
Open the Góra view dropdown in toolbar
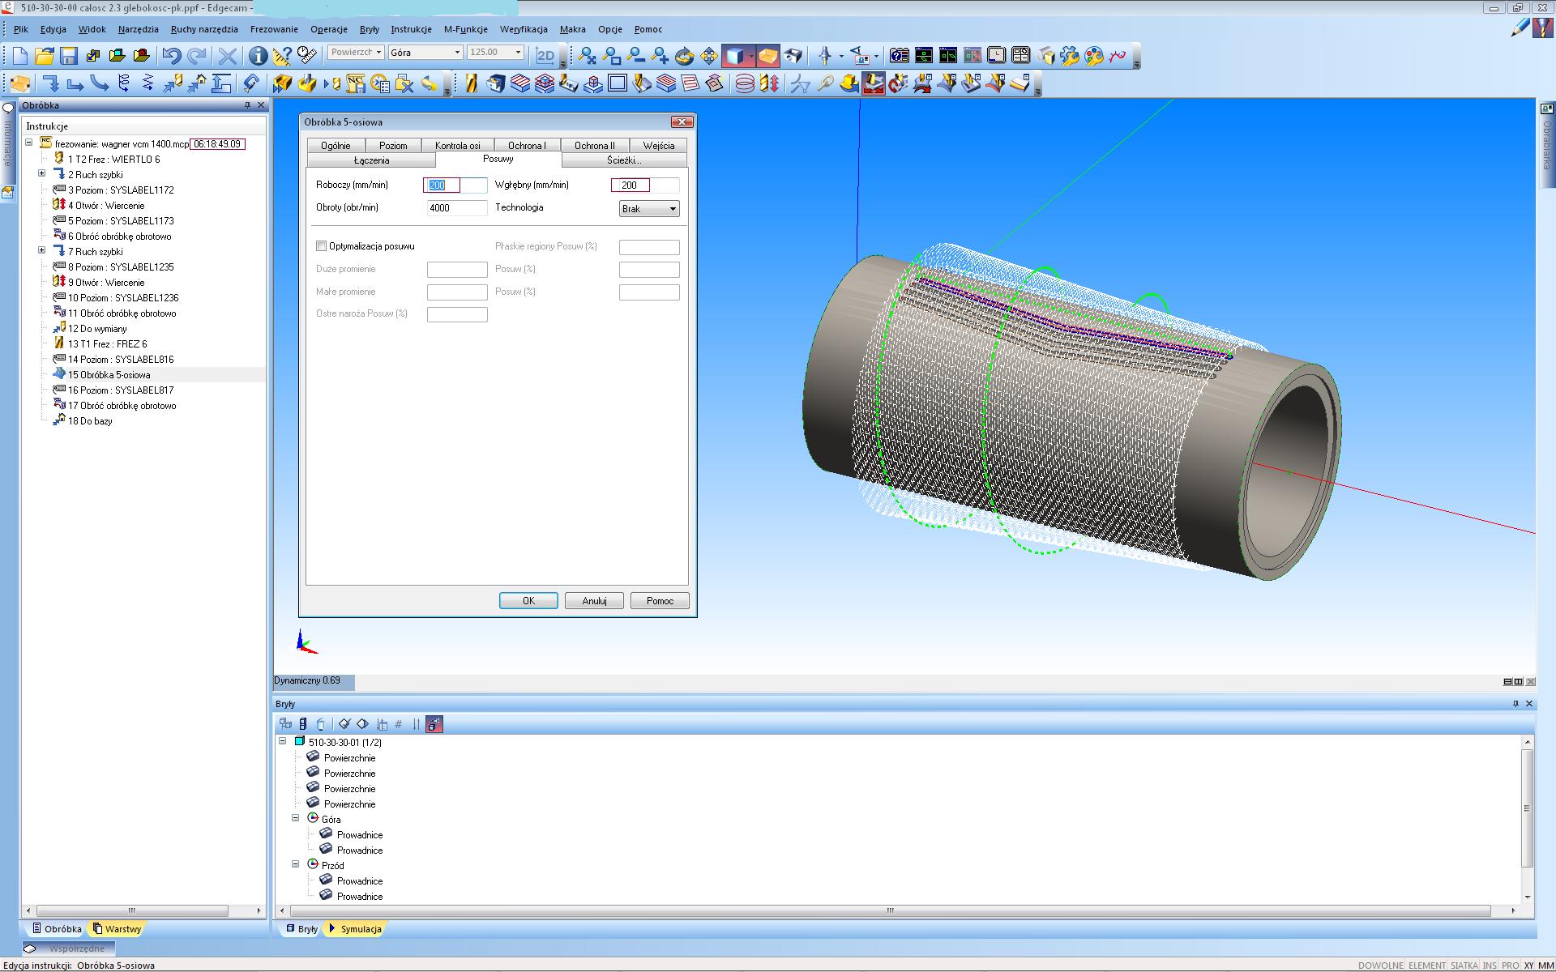425,52
